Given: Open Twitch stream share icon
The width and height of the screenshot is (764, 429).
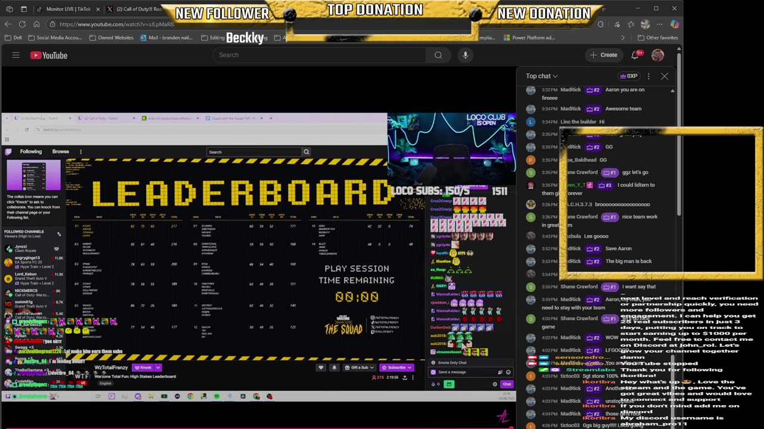Looking at the screenshot, I should 405,377.
